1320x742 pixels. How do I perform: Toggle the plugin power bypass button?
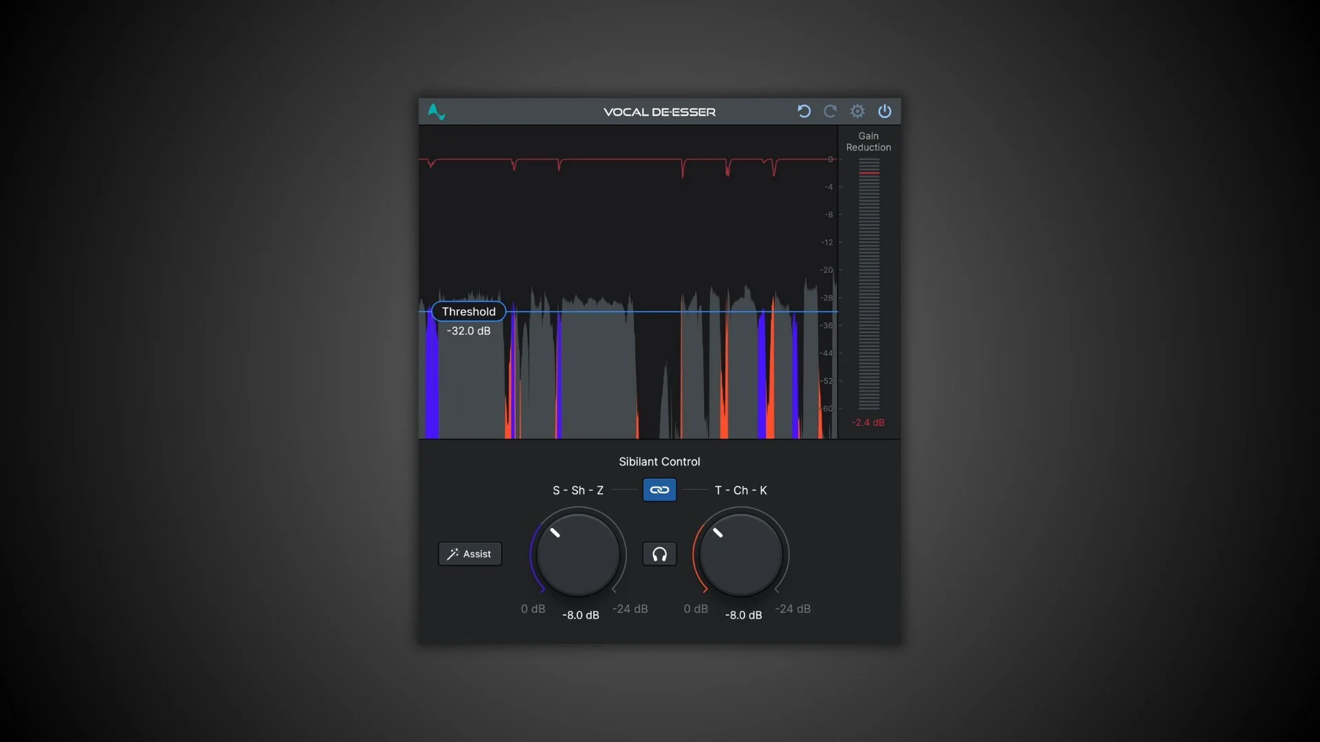(885, 111)
